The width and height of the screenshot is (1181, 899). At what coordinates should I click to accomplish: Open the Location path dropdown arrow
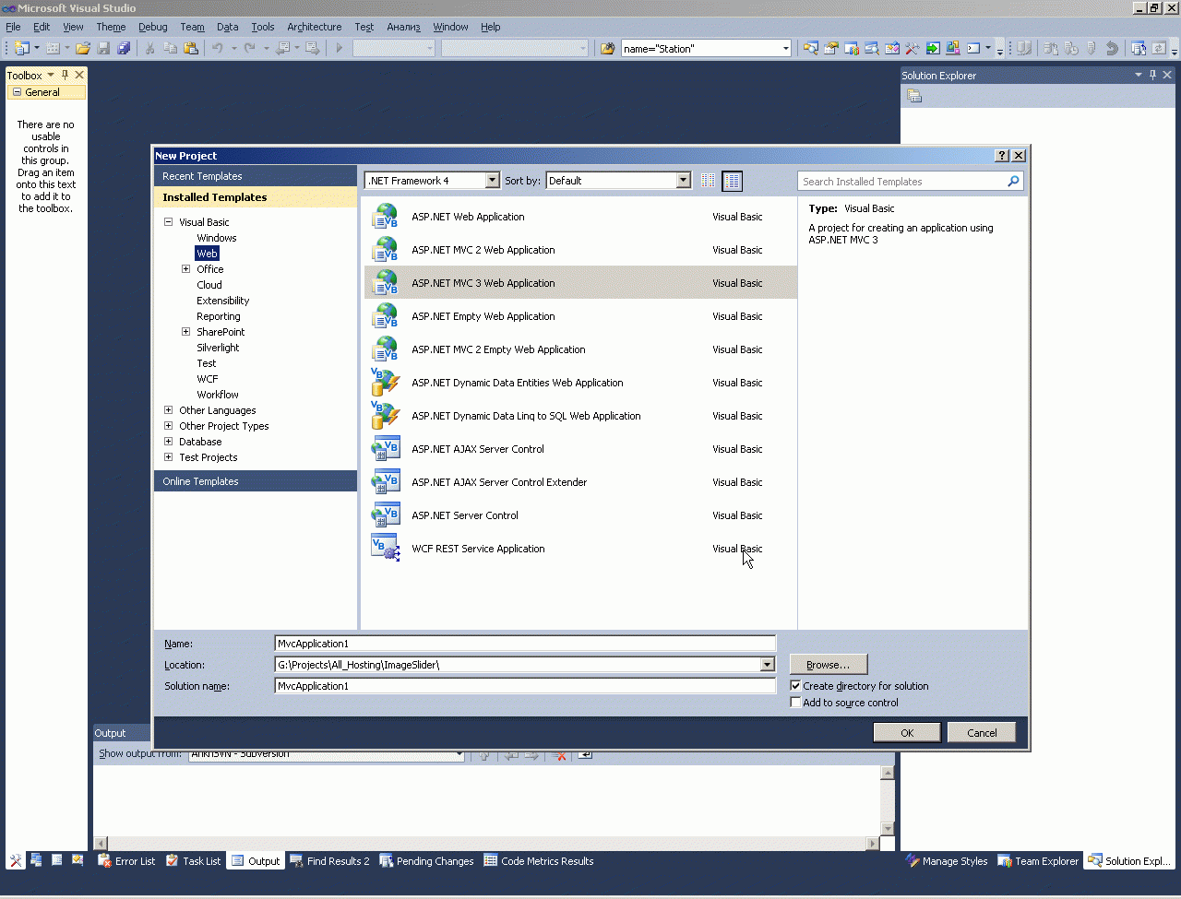pyautogui.click(x=767, y=665)
